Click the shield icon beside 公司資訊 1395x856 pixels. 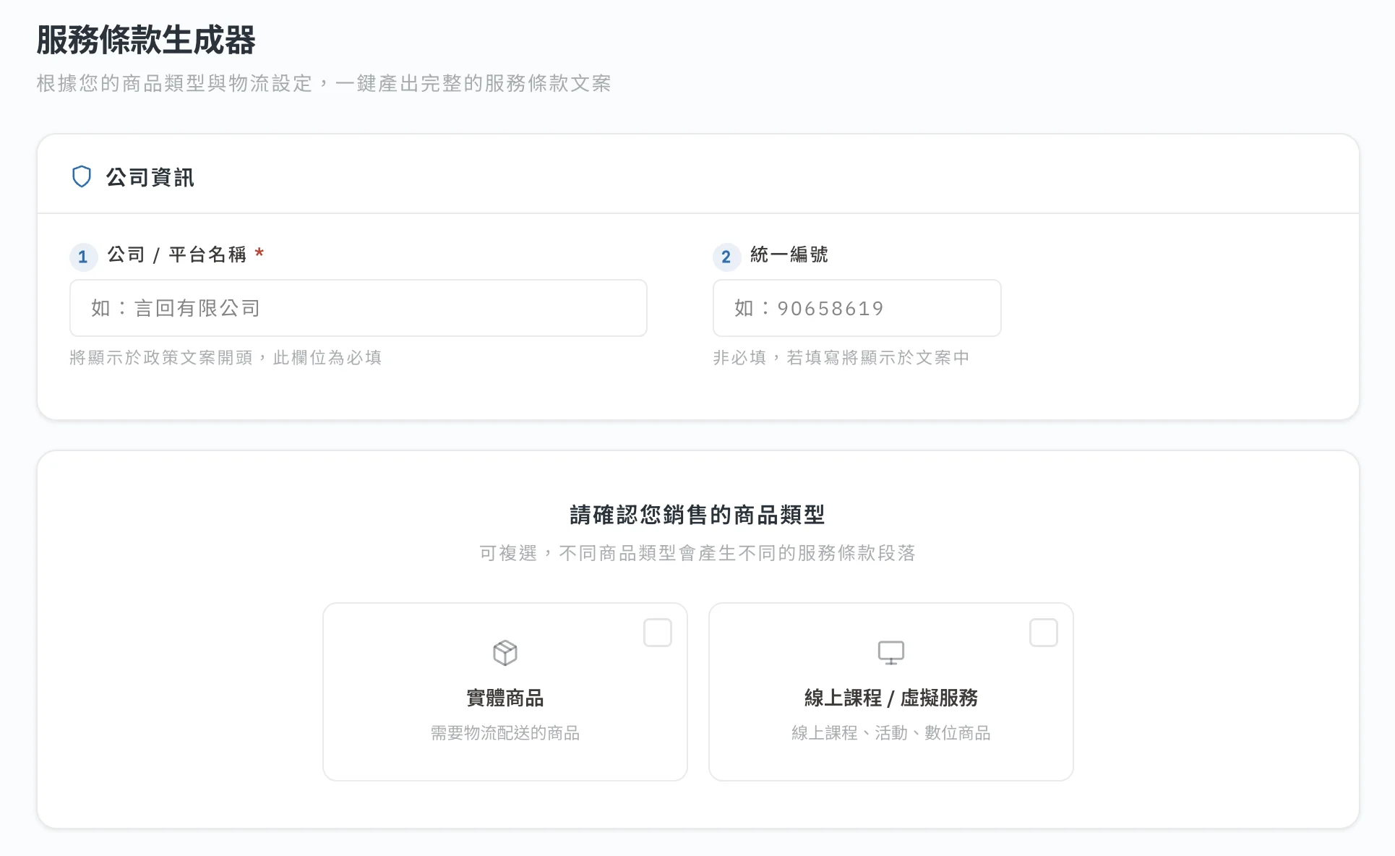pos(82,176)
